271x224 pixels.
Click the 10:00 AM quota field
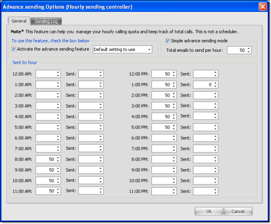[48, 181]
